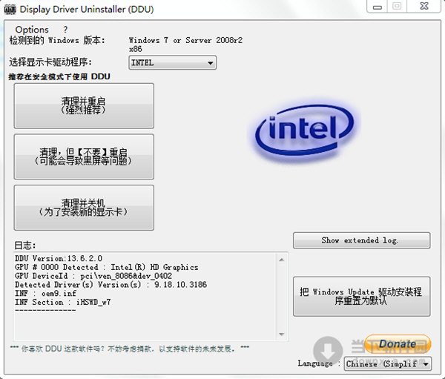Reset Windows Update driver install to default

[x=362, y=297]
